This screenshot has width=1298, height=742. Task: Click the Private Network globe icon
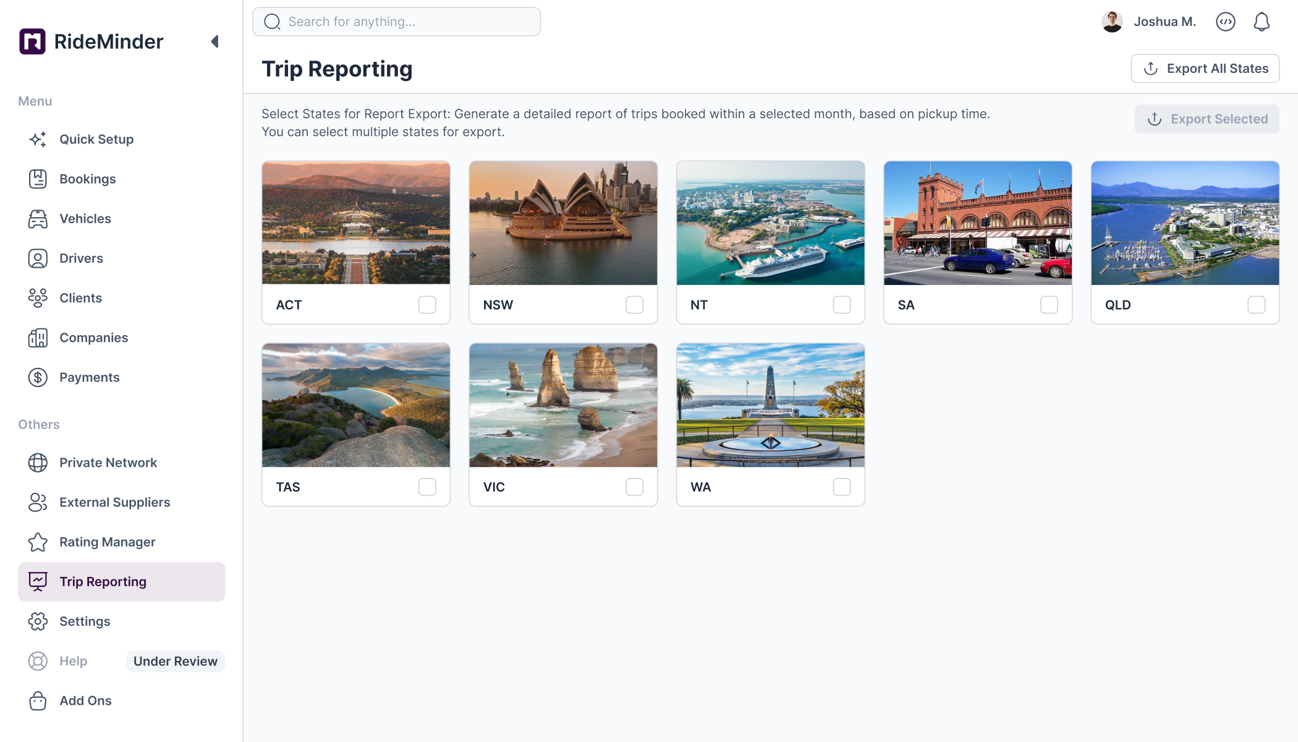click(38, 463)
